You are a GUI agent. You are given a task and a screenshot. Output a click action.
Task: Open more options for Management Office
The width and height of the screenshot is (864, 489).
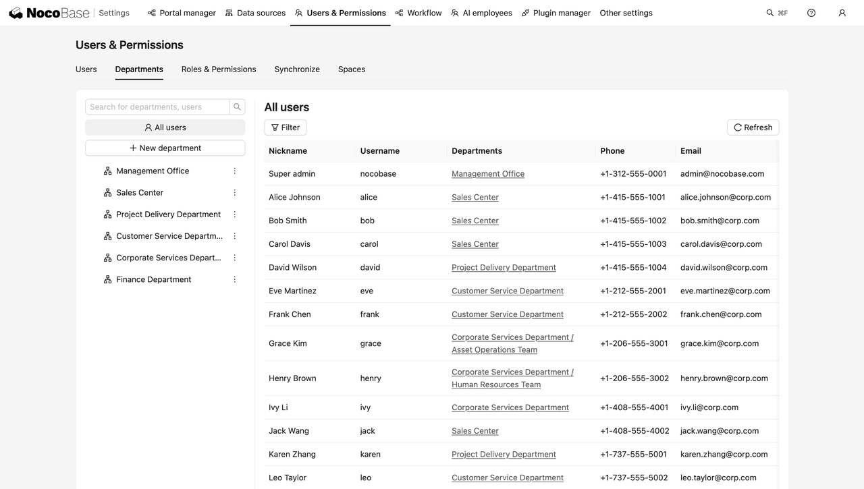[235, 171]
